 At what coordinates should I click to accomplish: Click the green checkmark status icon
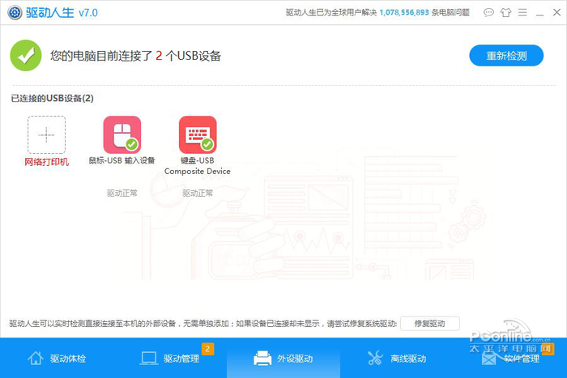[26, 55]
